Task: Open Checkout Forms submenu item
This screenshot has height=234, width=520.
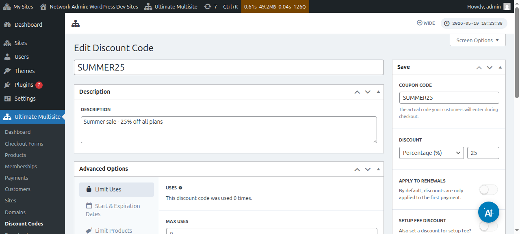Action: pos(24,144)
